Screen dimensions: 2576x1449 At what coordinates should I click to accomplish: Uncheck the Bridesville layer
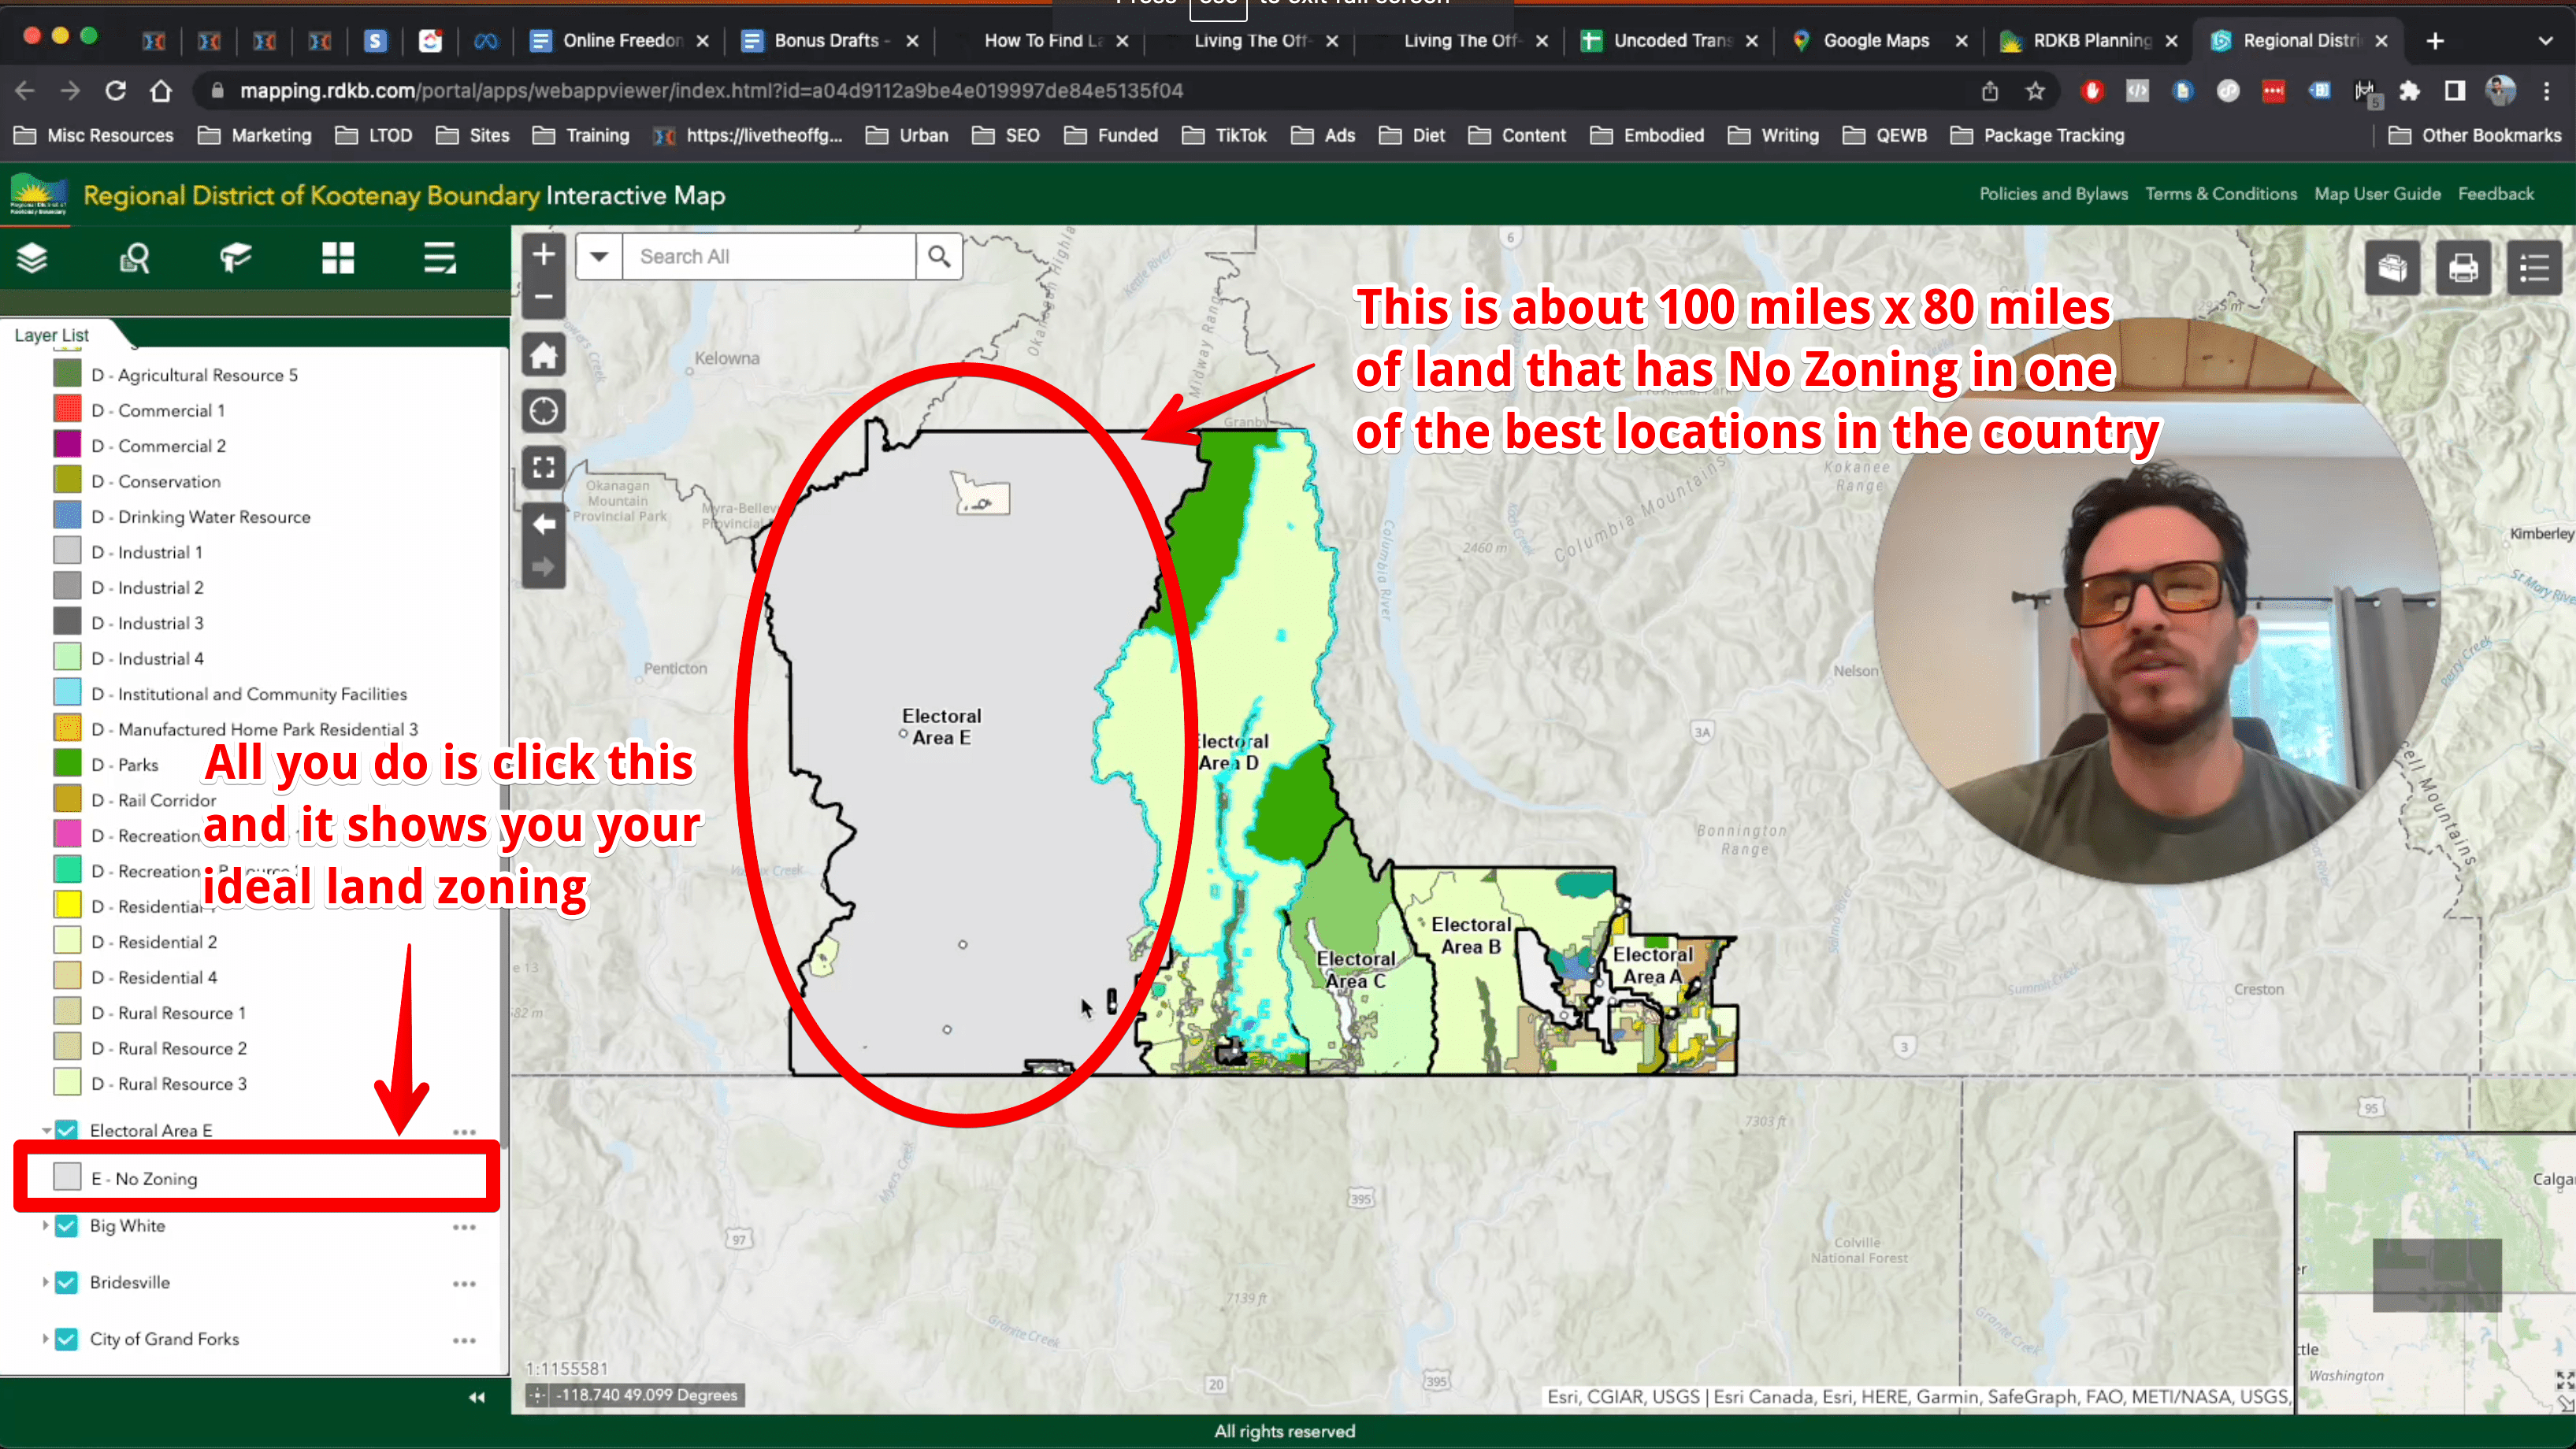coord(66,1282)
